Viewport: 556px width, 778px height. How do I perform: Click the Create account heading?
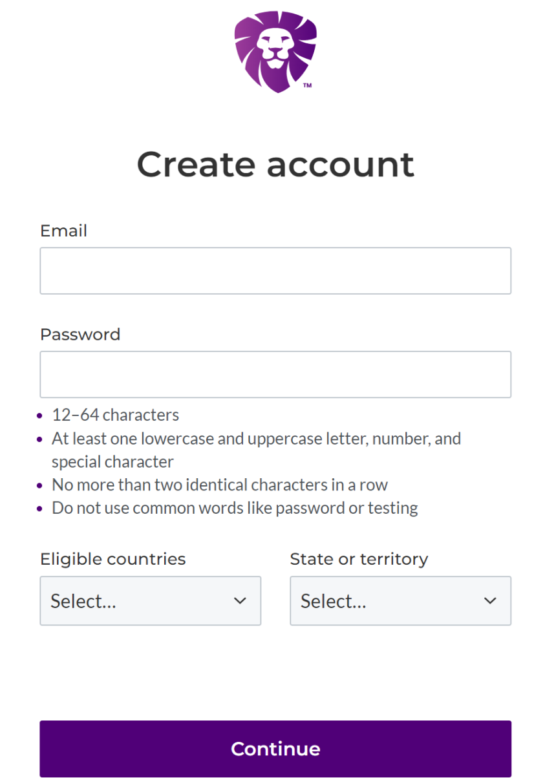tap(275, 164)
